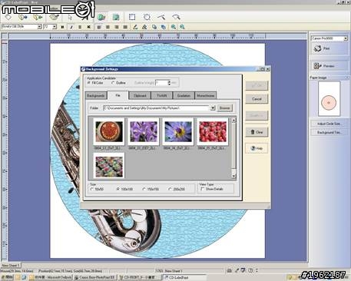Image resolution: width=351 pixels, height=281 pixels.
Task: Switch to the Gradation tab
Action: click(184, 96)
